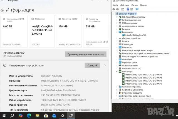Expand IDE ATA/ATAPI контролери
Image resolution: width=178 pixels, height=119 pixels.
coord(117,17)
